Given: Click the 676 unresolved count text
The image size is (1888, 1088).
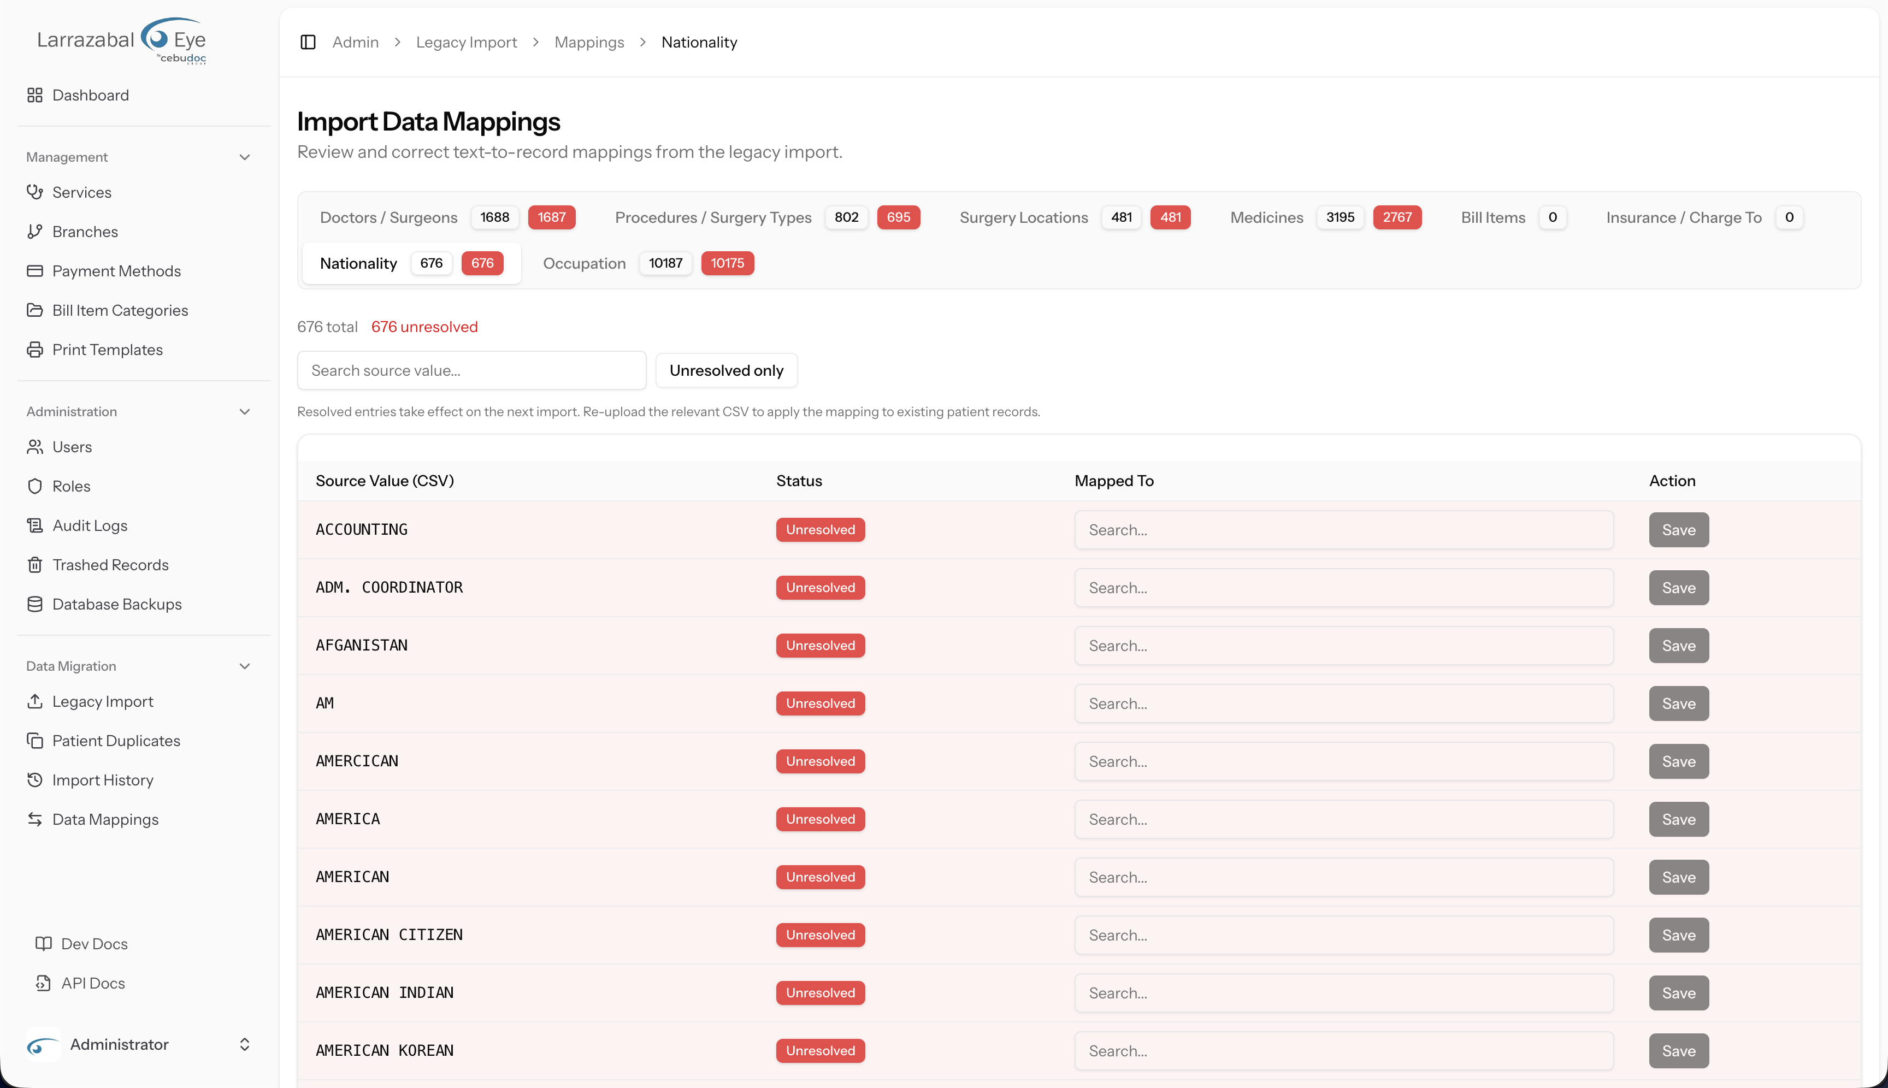Looking at the screenshot, I should 424,327.
